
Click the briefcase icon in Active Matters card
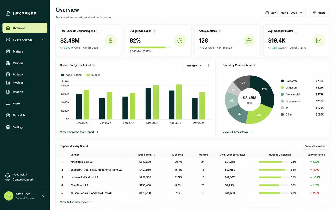(x=249, y=41)
